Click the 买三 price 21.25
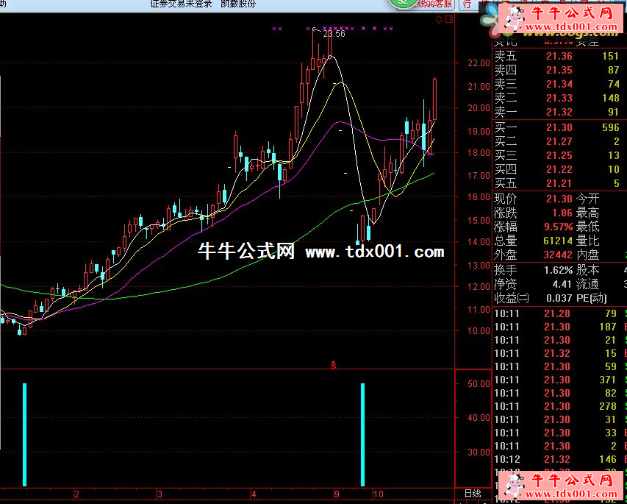This screenshot has height=504, width=627. (559, 155)
